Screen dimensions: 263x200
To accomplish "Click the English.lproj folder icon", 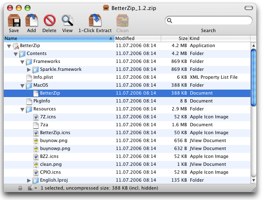I will click(x=35, y=180).
